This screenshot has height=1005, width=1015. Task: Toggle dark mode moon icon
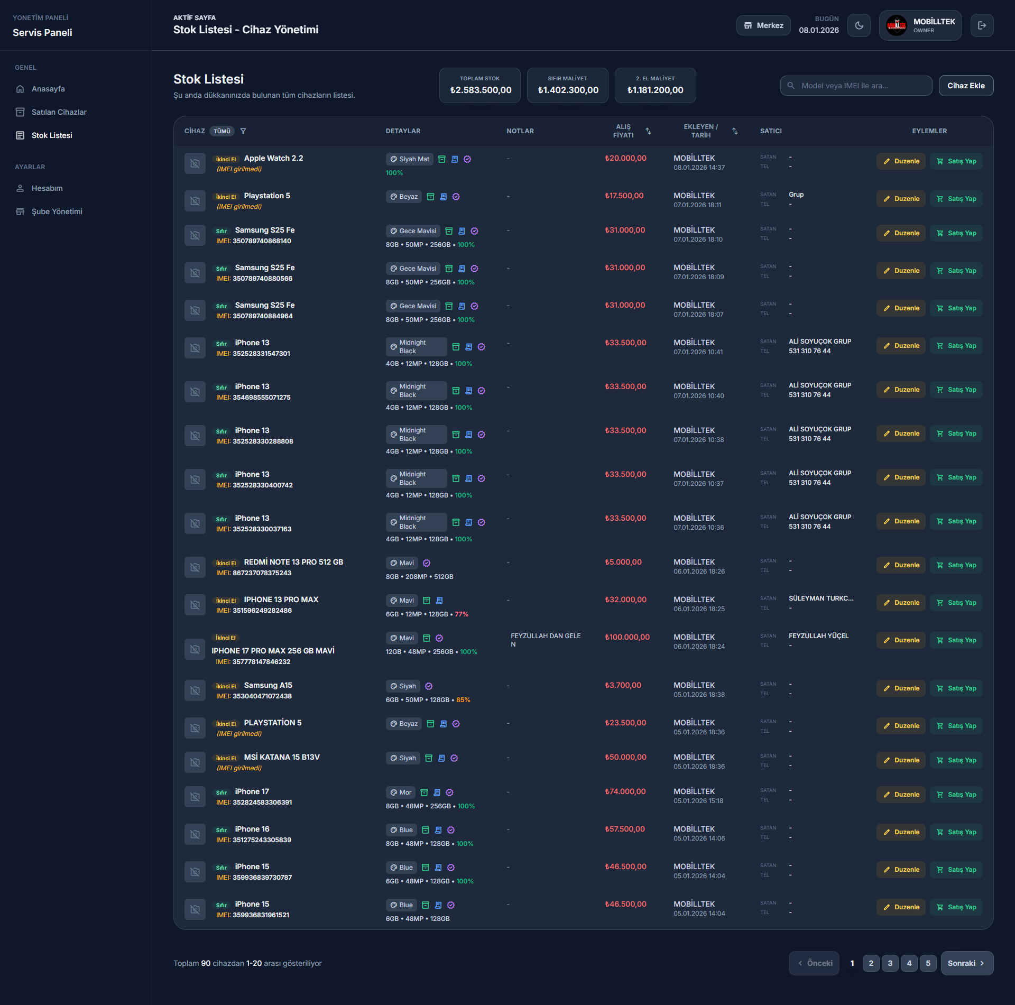(859, 25)
